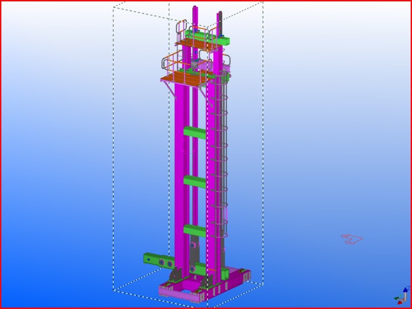412x309 pixels.
Task: Click the red X-axis arrow of the coordinate triad
Action: coord(400,302)
